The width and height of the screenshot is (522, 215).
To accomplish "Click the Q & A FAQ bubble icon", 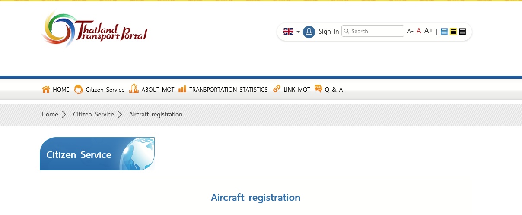I will tap(318, 89).
